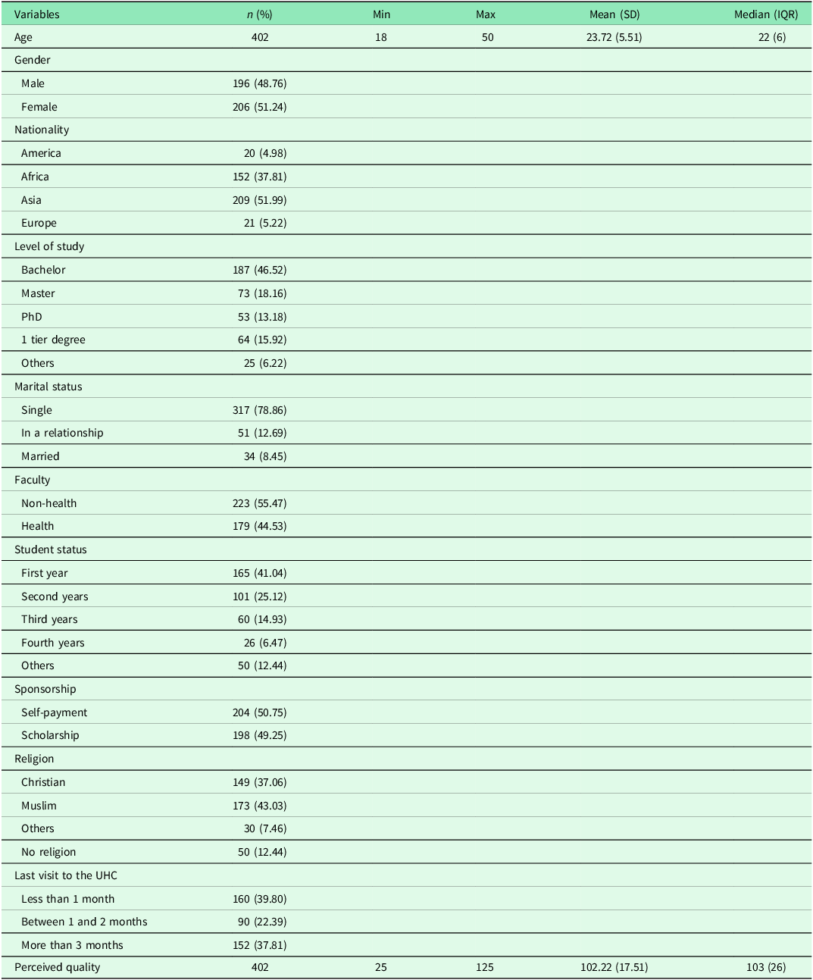The image size is (813, 980).
Task: Select the Bachelor row label
Action: pyautogui.click(x=43, y=270)
